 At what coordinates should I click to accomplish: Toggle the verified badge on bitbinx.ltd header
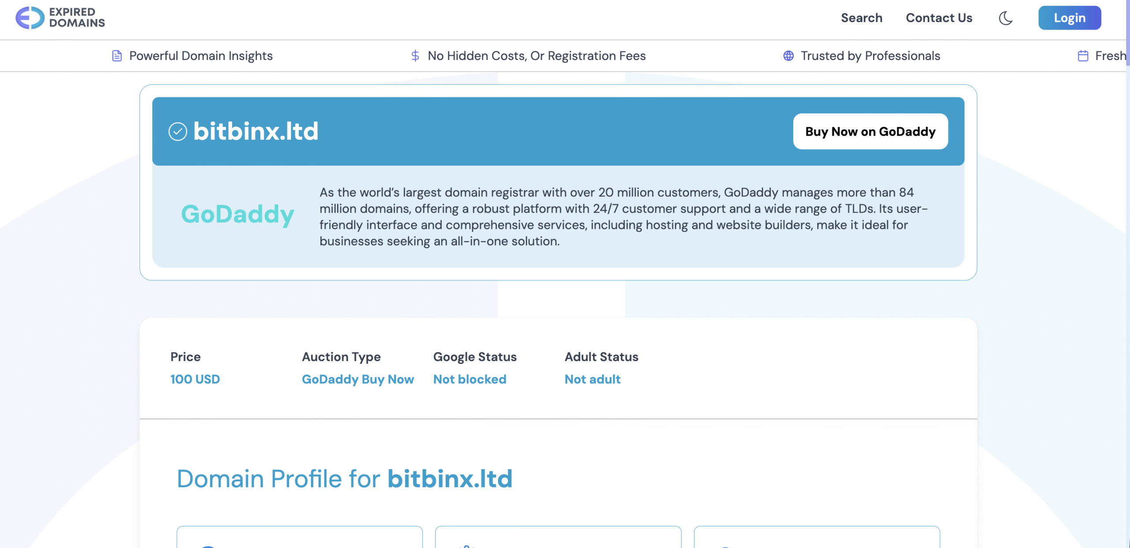coord(178,131)
